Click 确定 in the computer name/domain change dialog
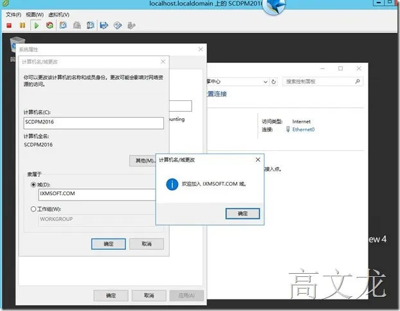400x311 pixels. coord(109,244)
